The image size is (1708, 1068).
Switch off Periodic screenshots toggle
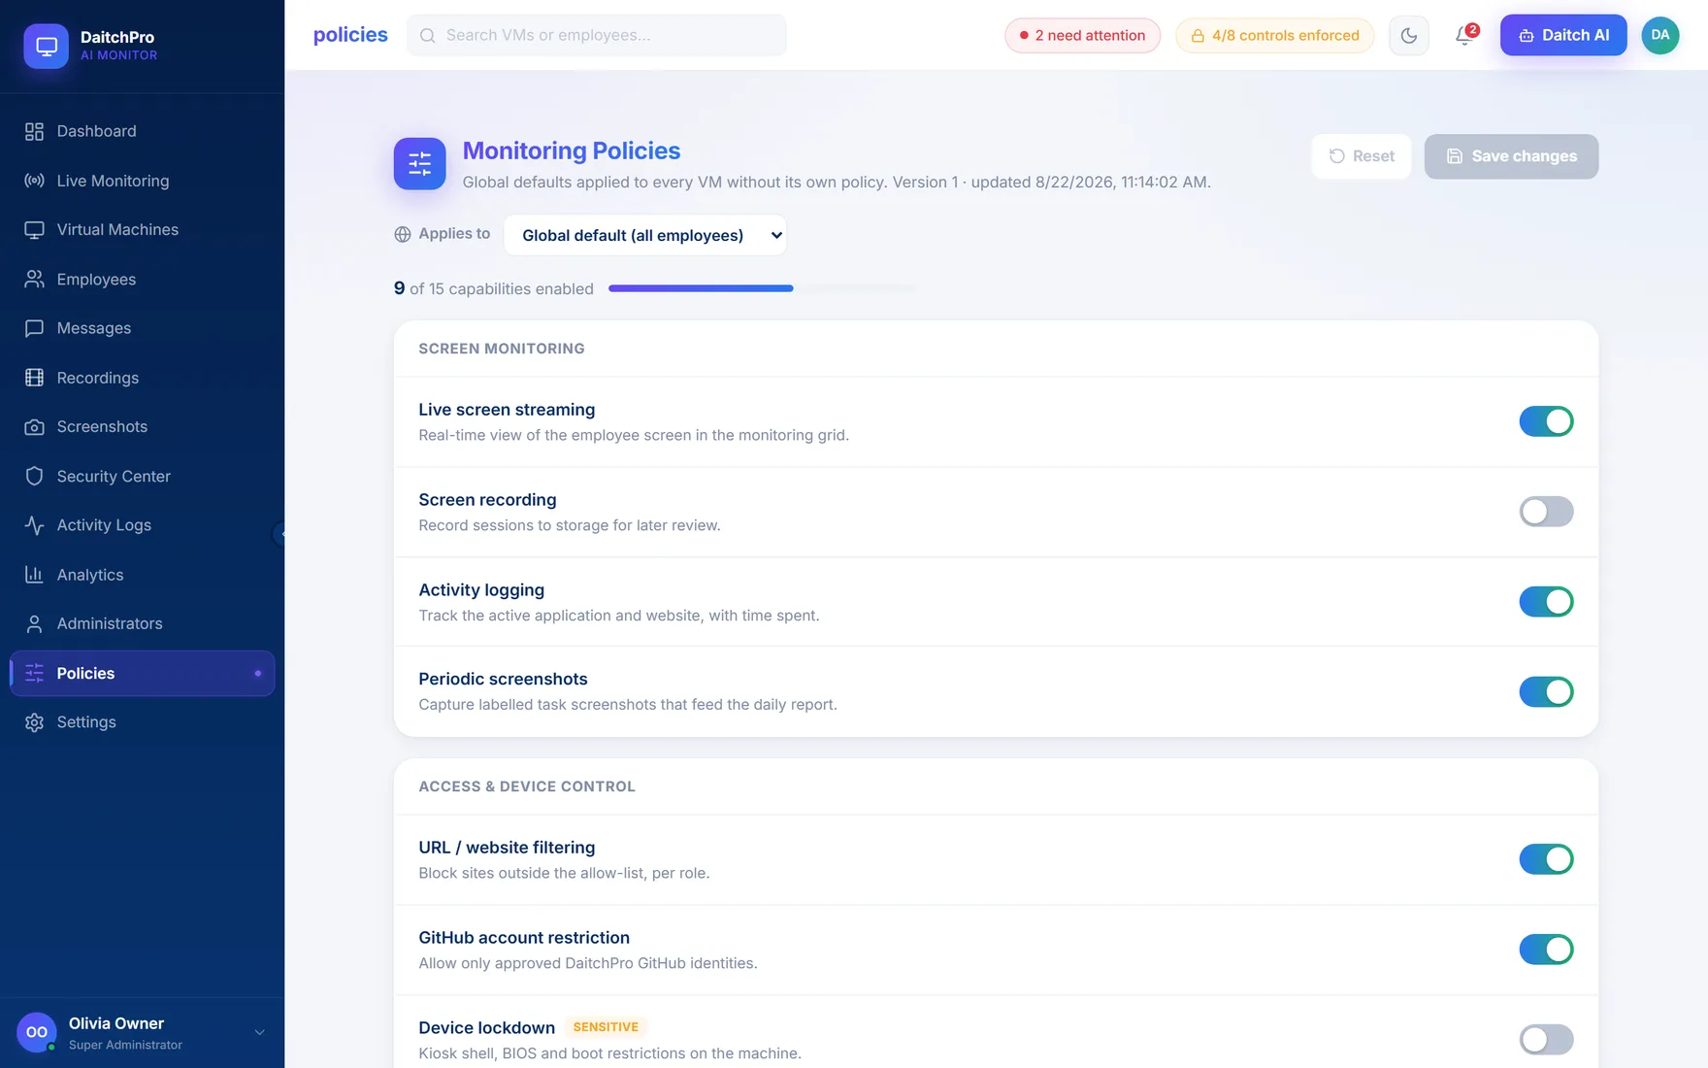click(1546, 692)
